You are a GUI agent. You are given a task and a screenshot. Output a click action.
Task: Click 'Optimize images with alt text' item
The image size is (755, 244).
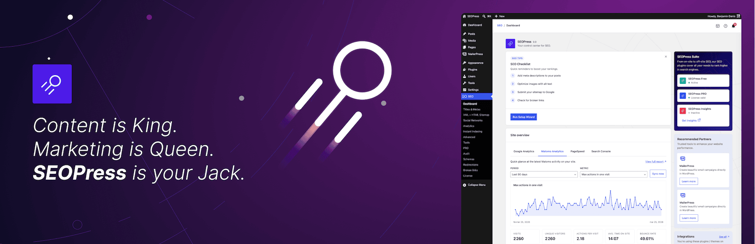pos(535,84)
